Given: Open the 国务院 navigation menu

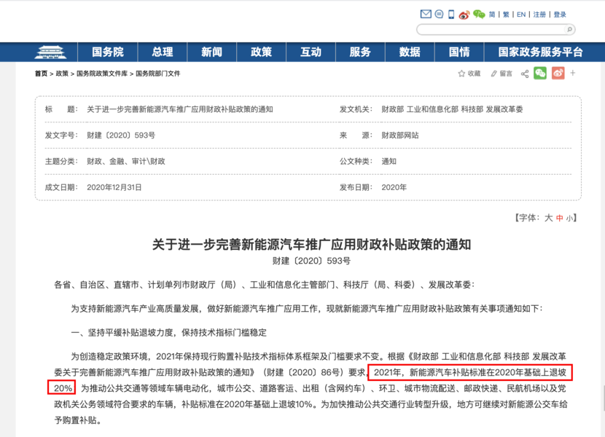Looking at the screenshot, I should [x=108, y=52].
